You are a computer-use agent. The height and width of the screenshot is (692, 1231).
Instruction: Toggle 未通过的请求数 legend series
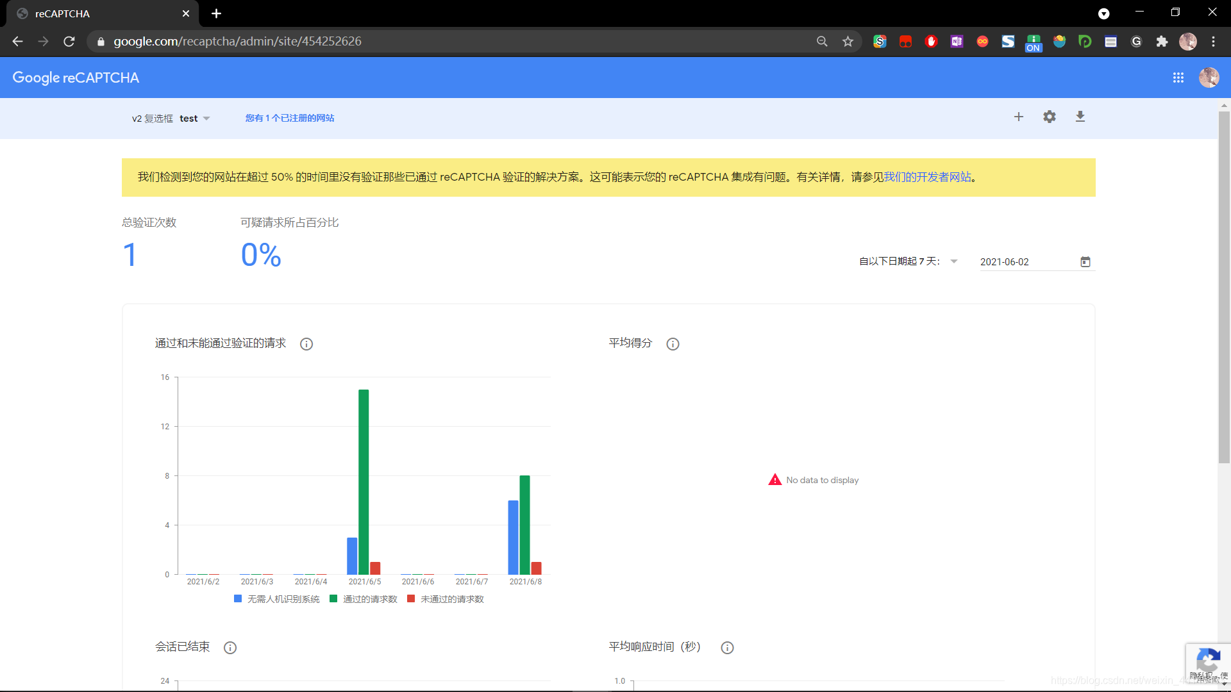[446, 599]
